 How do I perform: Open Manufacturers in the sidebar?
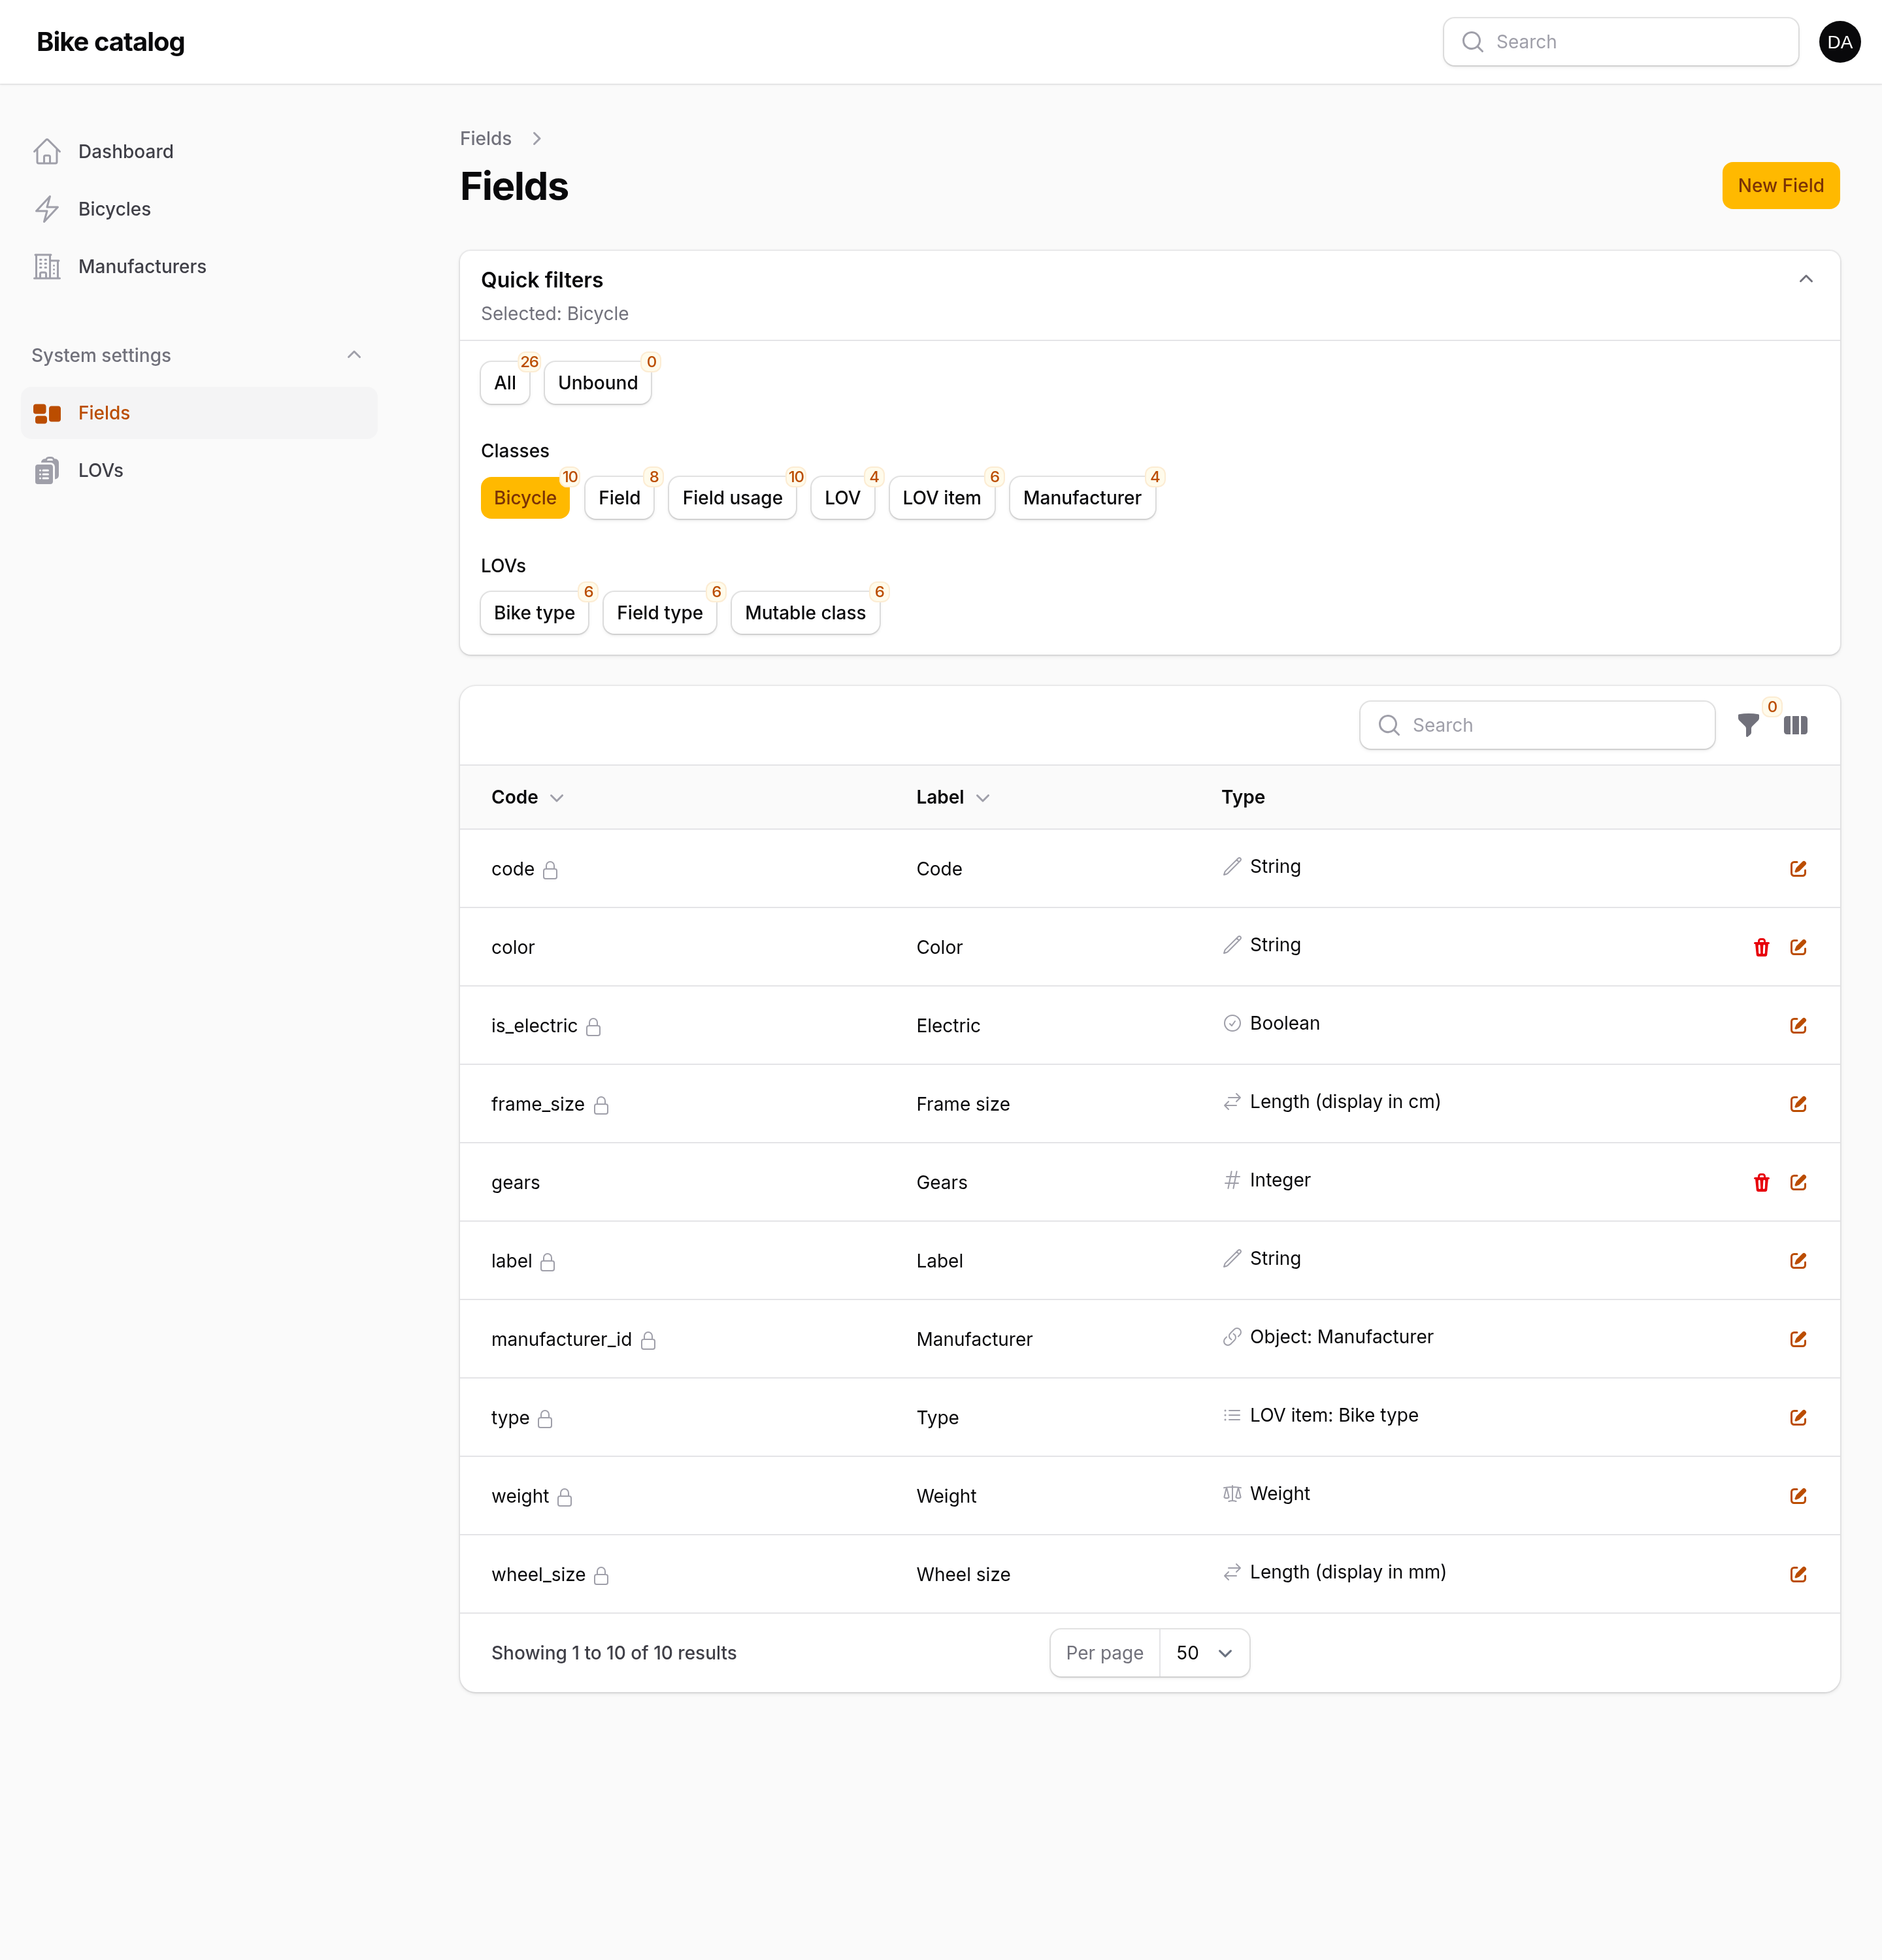click(199, 267)
